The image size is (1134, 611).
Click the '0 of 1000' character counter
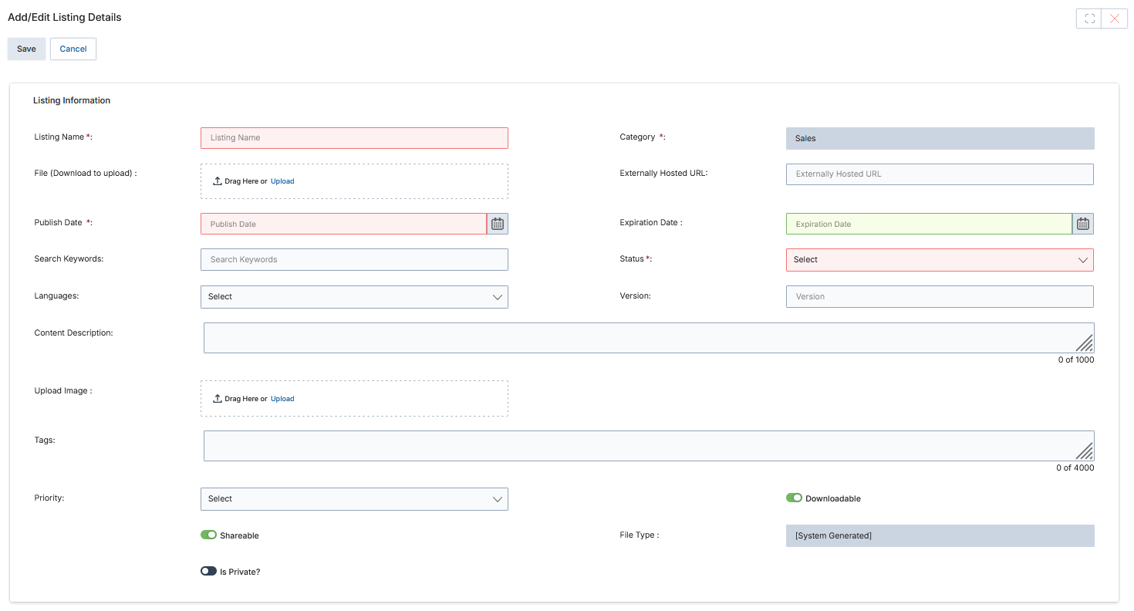1076,360
